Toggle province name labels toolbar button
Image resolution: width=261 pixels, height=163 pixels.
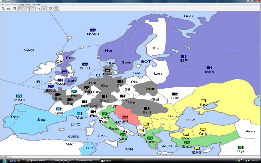point(21,8)
